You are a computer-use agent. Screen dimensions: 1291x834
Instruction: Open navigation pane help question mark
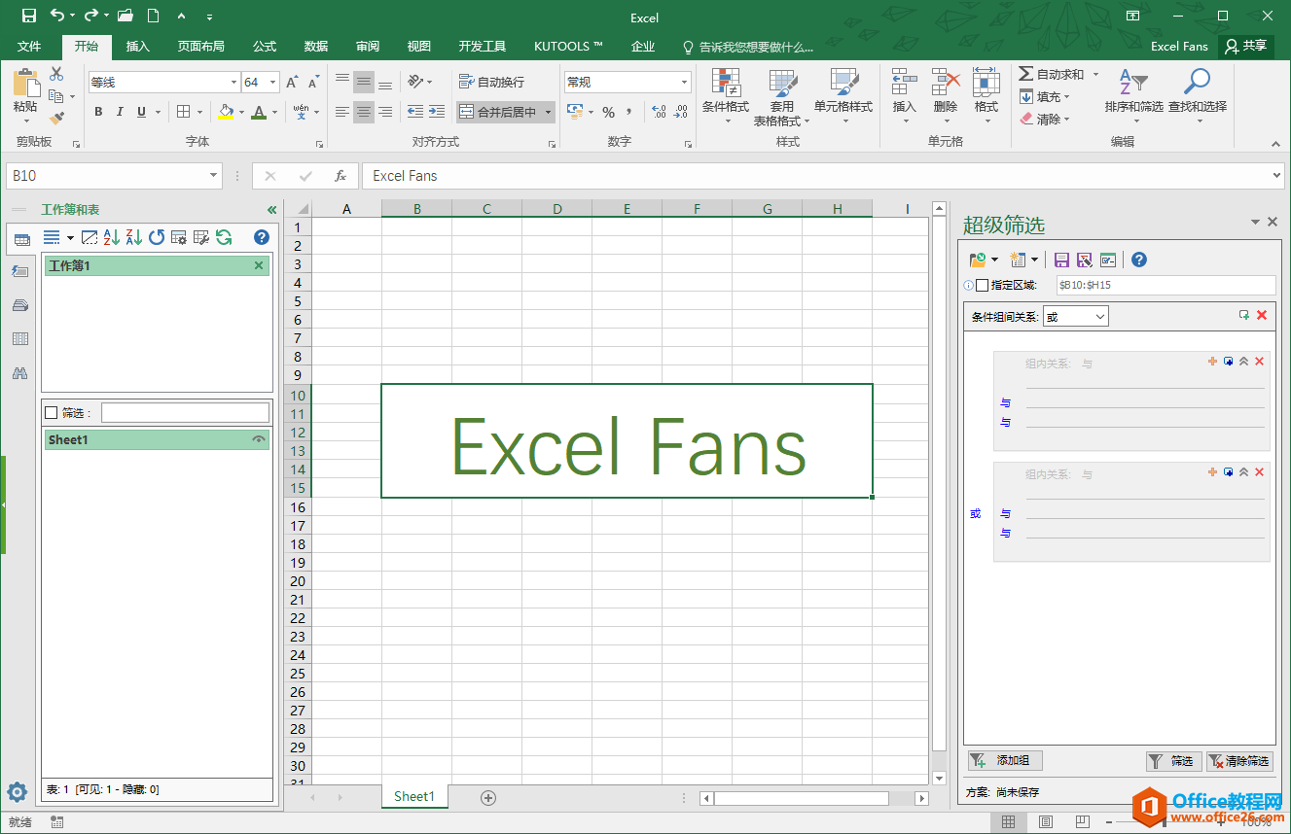tap(261, 237)
